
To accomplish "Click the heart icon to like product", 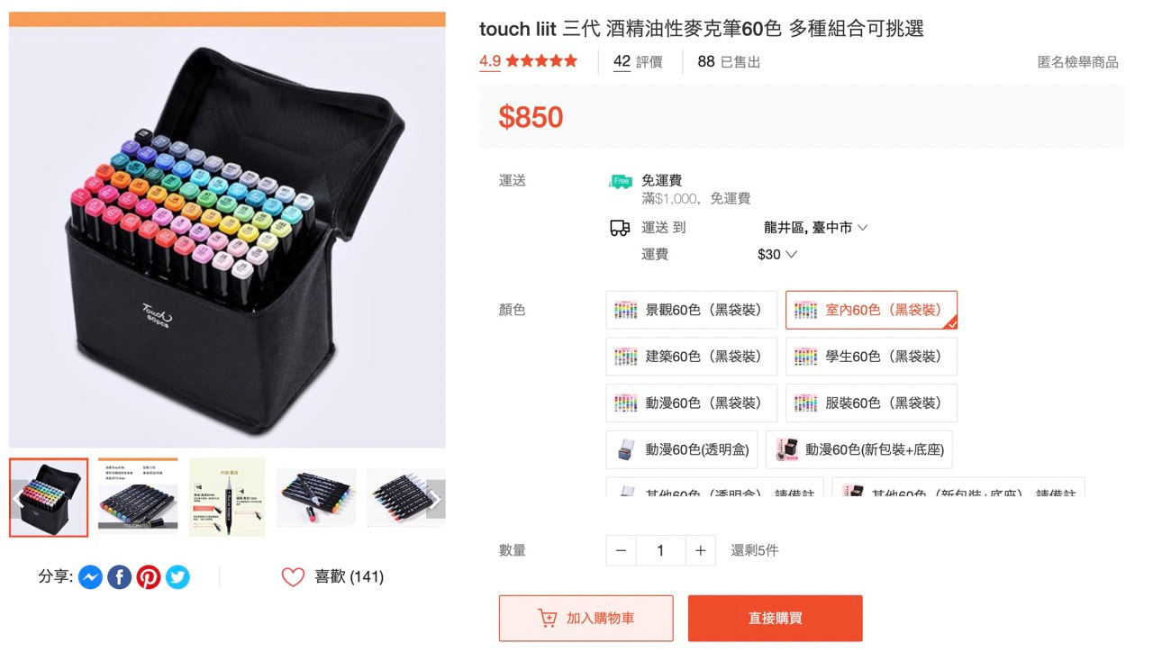I will coord(294,577).
